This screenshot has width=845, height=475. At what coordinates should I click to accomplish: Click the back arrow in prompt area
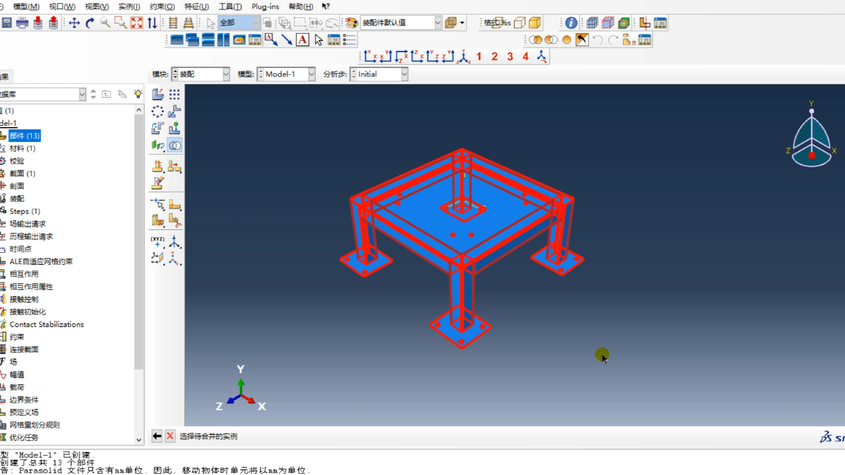[x=157, y=436]
